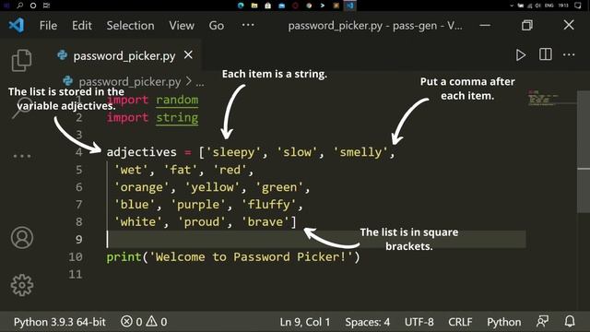Click the 'purple' string on line 7

[198, 205]
